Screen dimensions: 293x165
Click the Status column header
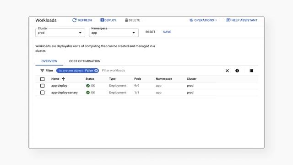click(x=90, y=79)
